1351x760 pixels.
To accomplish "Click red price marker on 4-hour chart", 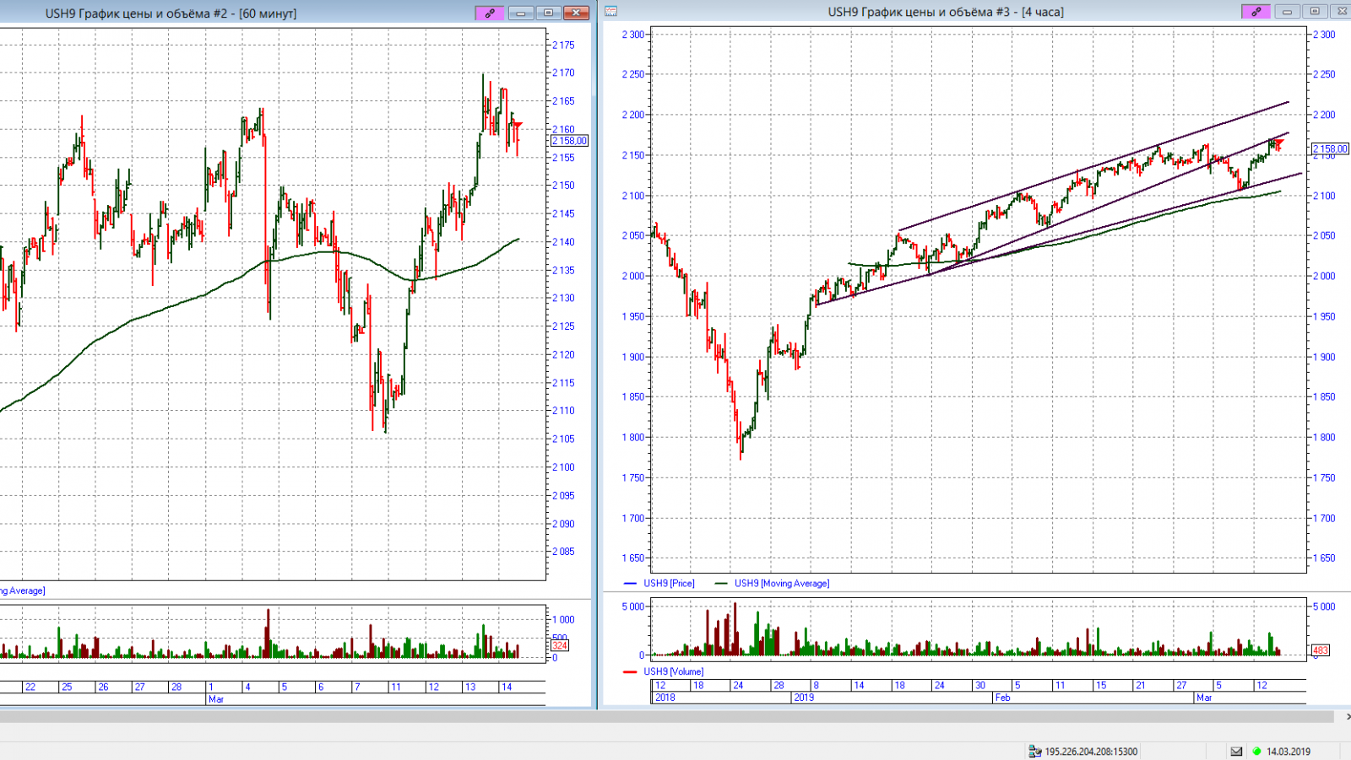I will 1278,144.
